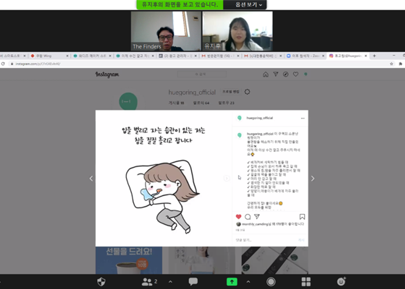Click the 게시 post comment button
The height and width of the screenshot is (289, 405).
coord(301,240)
